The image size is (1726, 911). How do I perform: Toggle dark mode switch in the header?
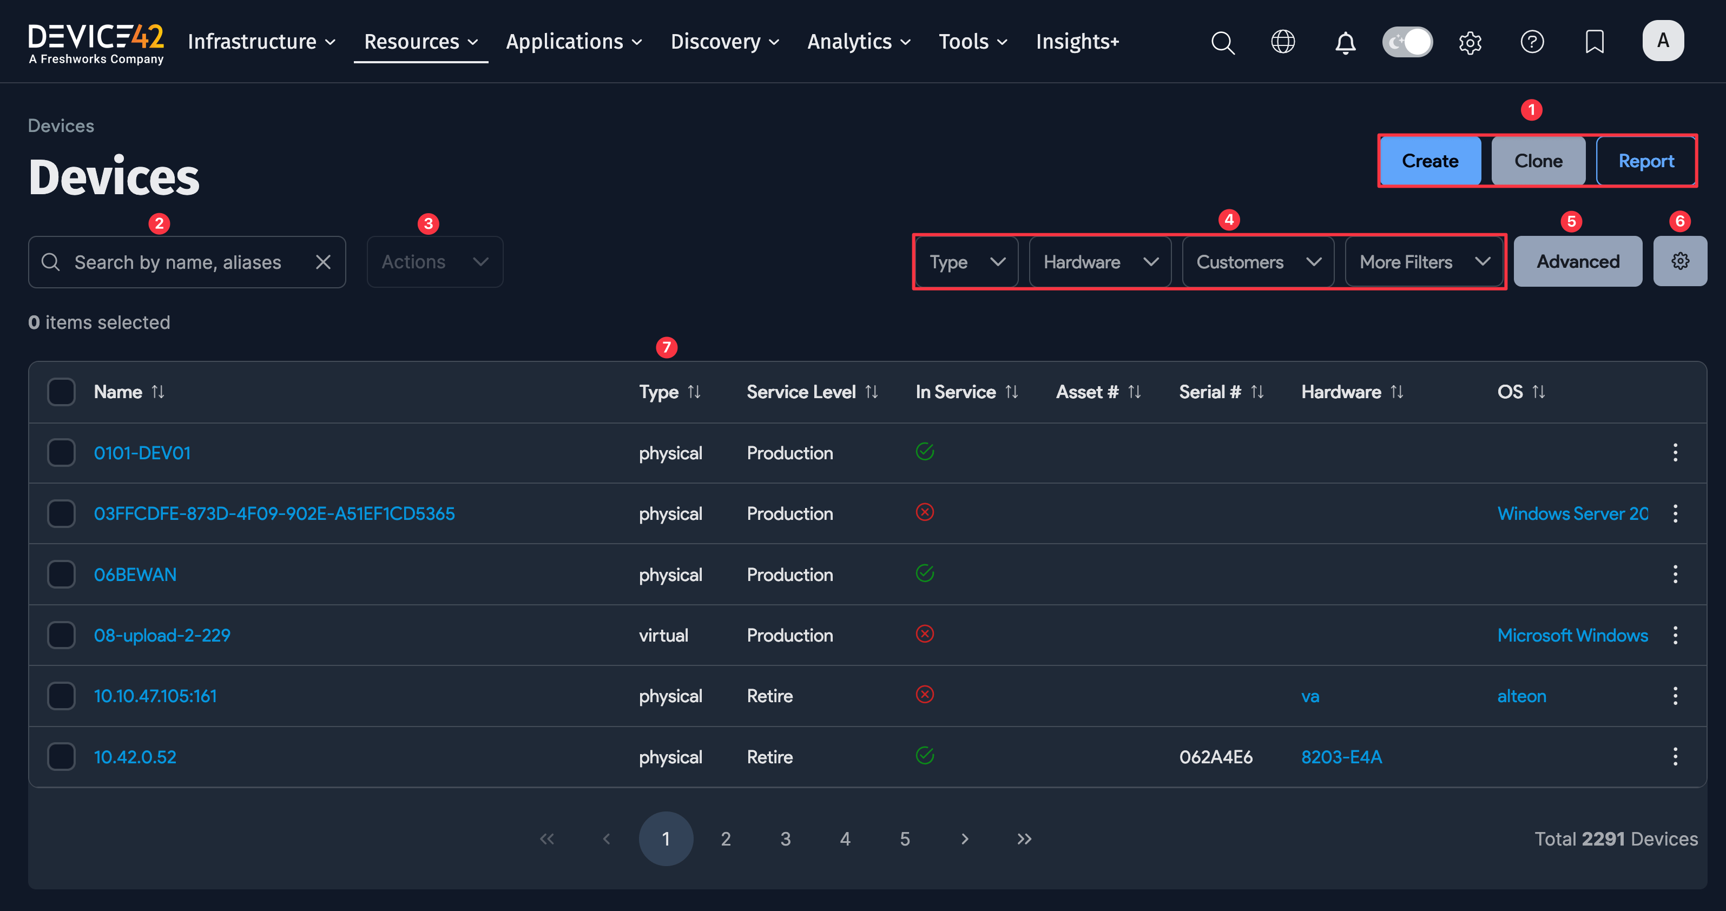click(1407, 42)
